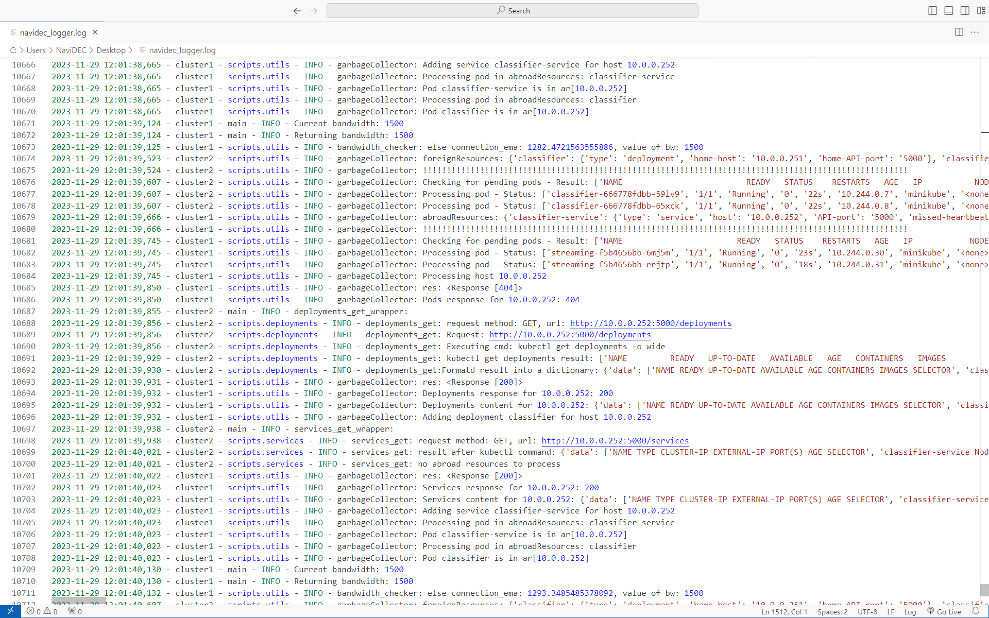Select the UTF-8 encoding item

(867, 612)
